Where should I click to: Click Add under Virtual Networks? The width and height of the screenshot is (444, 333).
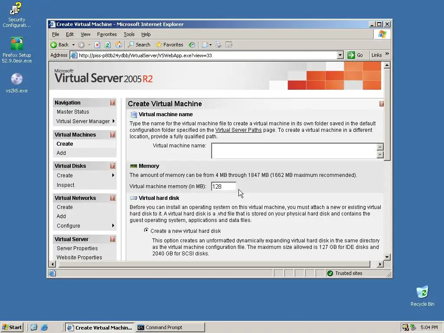coord(61,216)
